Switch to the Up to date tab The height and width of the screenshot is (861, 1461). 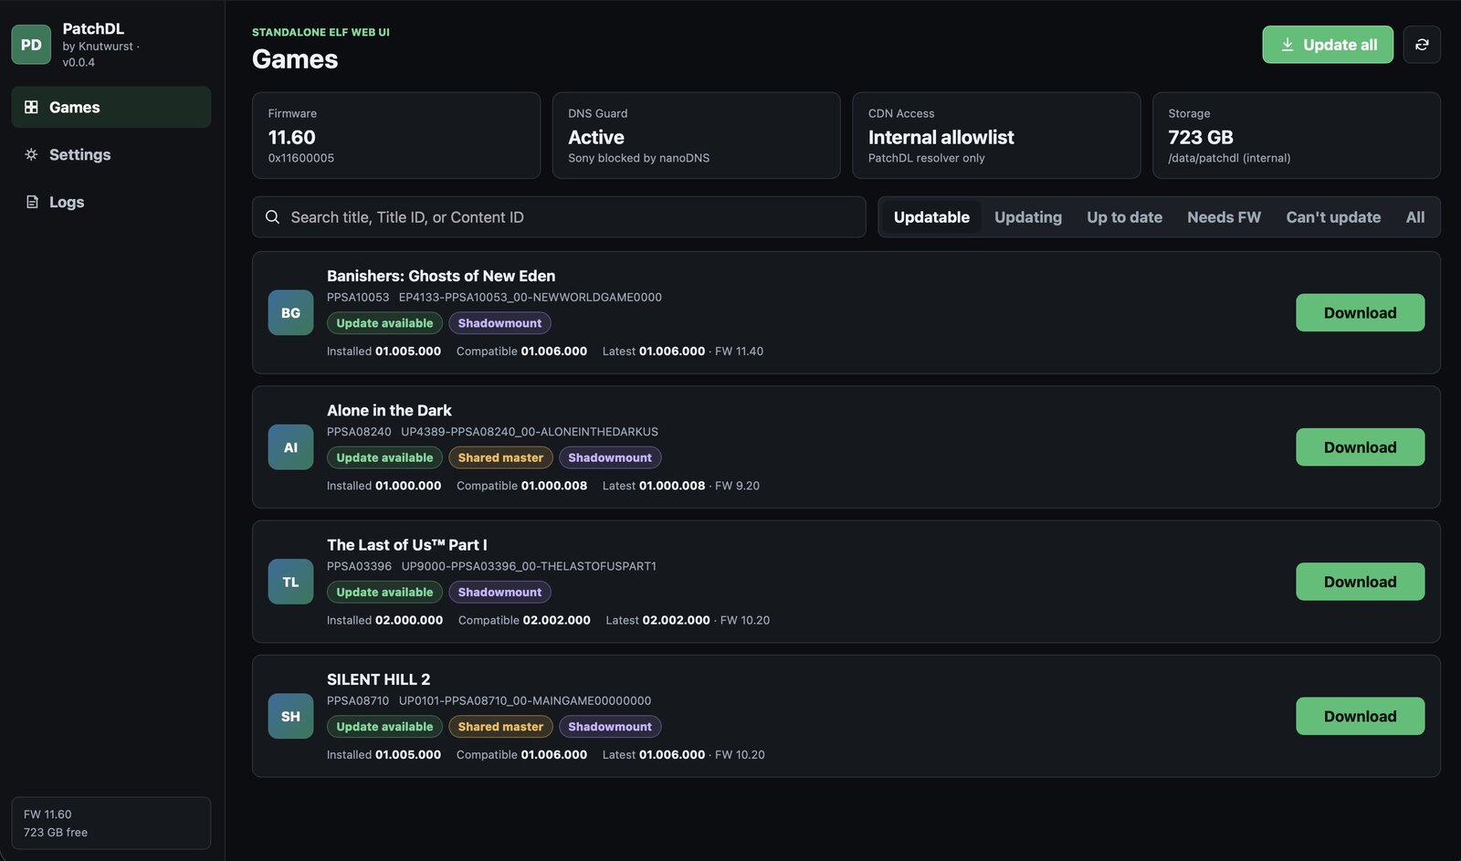(1124, 217)
